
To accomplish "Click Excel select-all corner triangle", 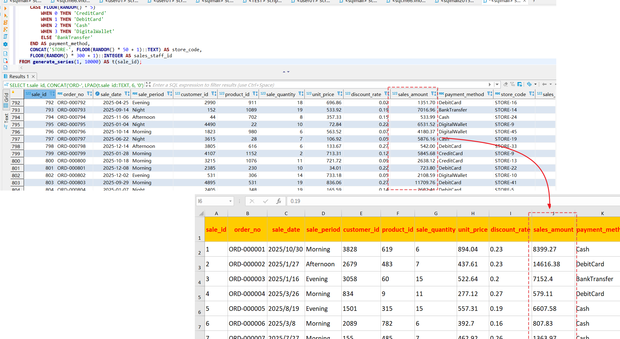I will coord(201,213).
